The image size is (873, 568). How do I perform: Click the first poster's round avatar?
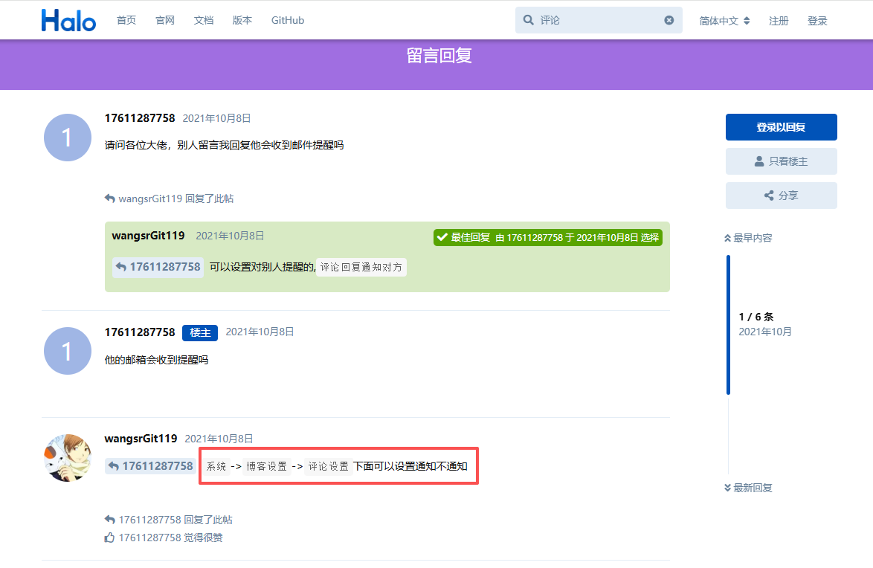coord(68,138)
